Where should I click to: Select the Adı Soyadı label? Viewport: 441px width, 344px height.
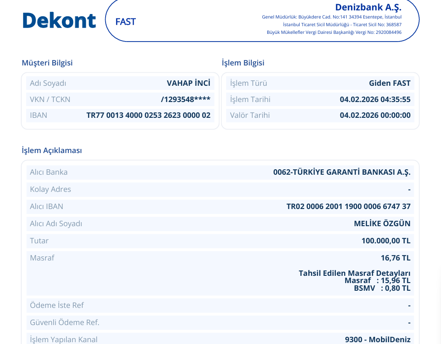48,83
